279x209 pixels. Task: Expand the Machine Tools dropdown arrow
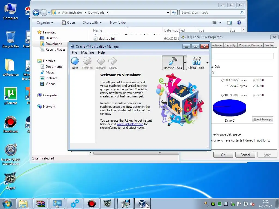(x=185, y=63)
